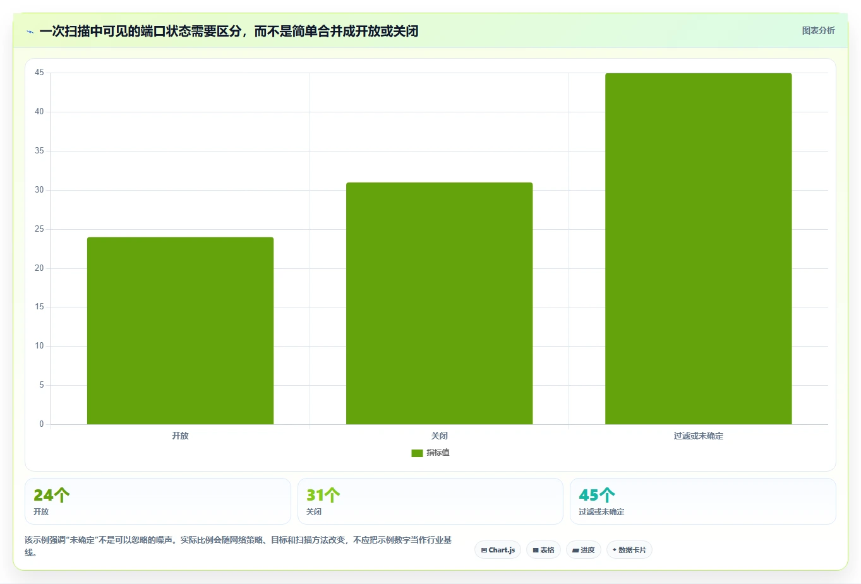Click the lightning icon beside the title
This screenshot has height=584, width=861.
click(x=30, y=32)
